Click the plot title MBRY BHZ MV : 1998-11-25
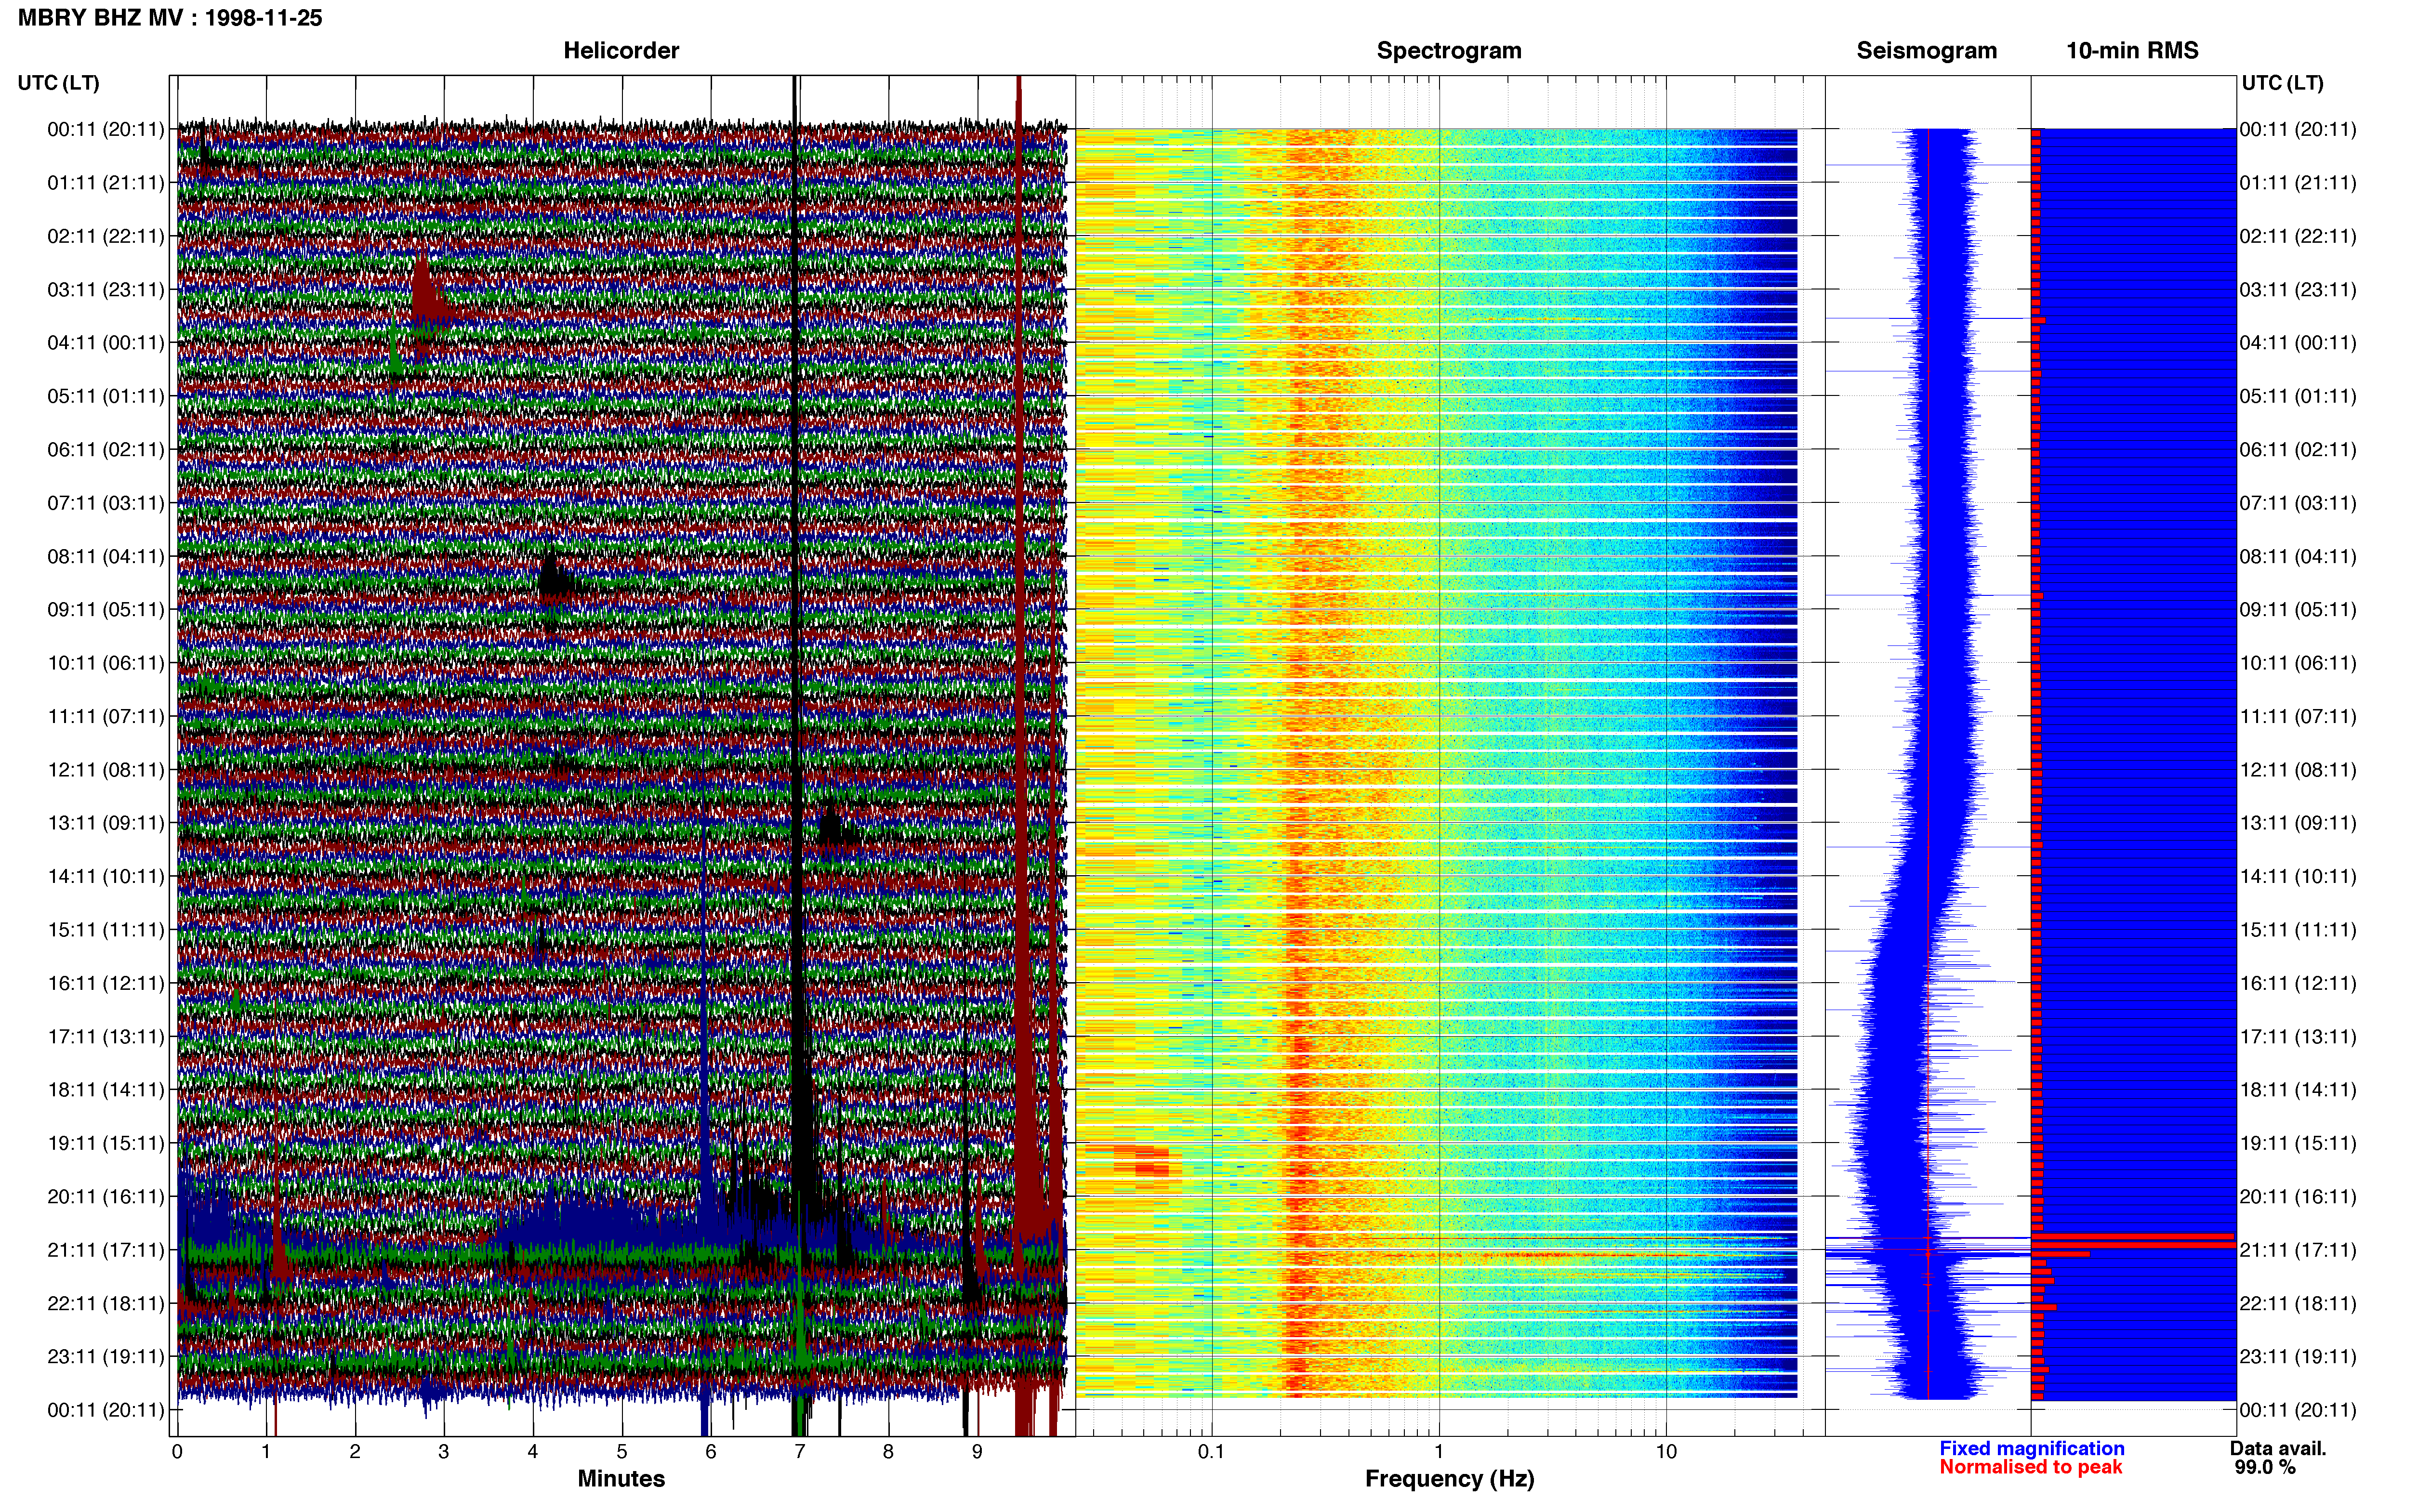Image resolution: width=2418 pixels, height=1512 pixels. (170, 18)
